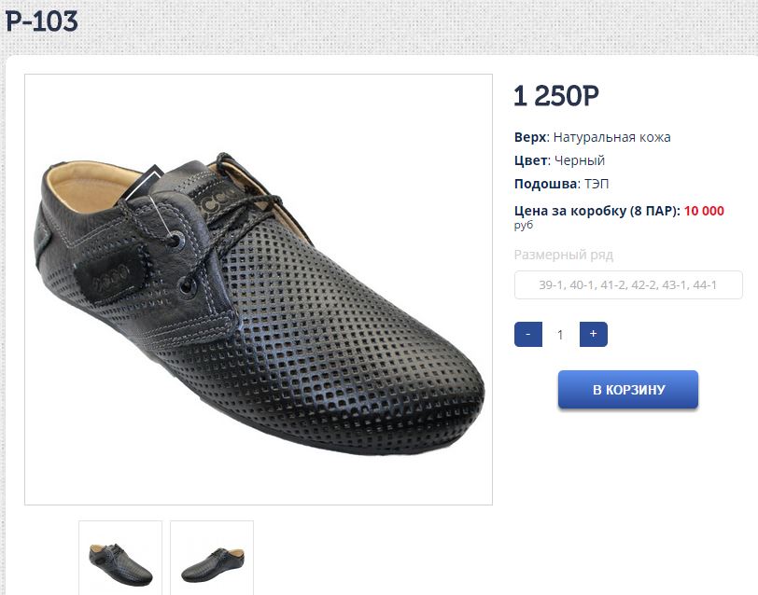Click the Цена за коробку (8 ПАР) label
Image resolution: width=758 pixels, height=595 pixels.
point(597,211)
